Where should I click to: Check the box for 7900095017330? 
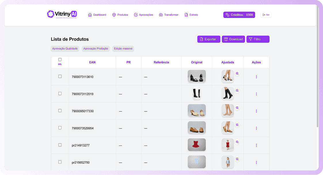[60, 111]
